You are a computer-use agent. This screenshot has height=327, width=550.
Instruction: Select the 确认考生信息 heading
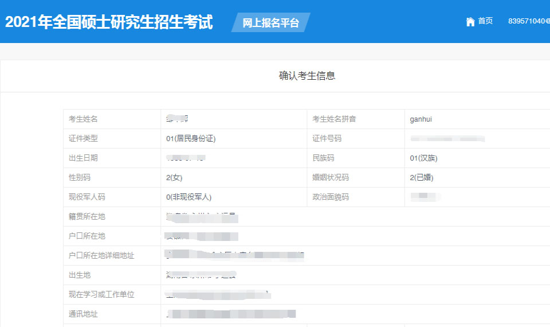(307, 76)
